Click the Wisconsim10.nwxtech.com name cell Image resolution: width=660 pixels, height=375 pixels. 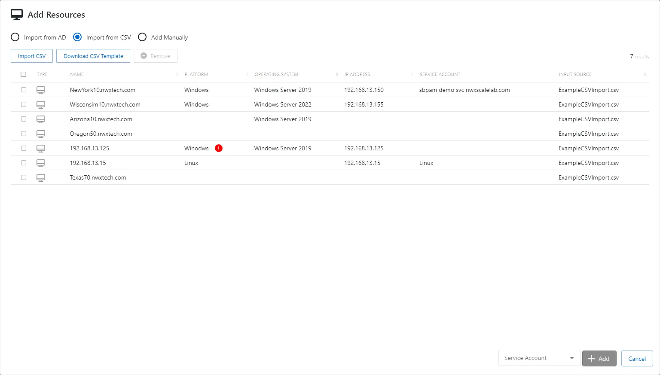coord(105,104)
